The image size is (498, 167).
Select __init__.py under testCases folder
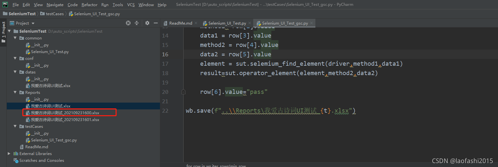[x=40, y=133]
